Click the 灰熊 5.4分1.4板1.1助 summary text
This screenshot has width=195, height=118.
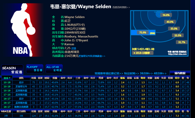[143, 49]
